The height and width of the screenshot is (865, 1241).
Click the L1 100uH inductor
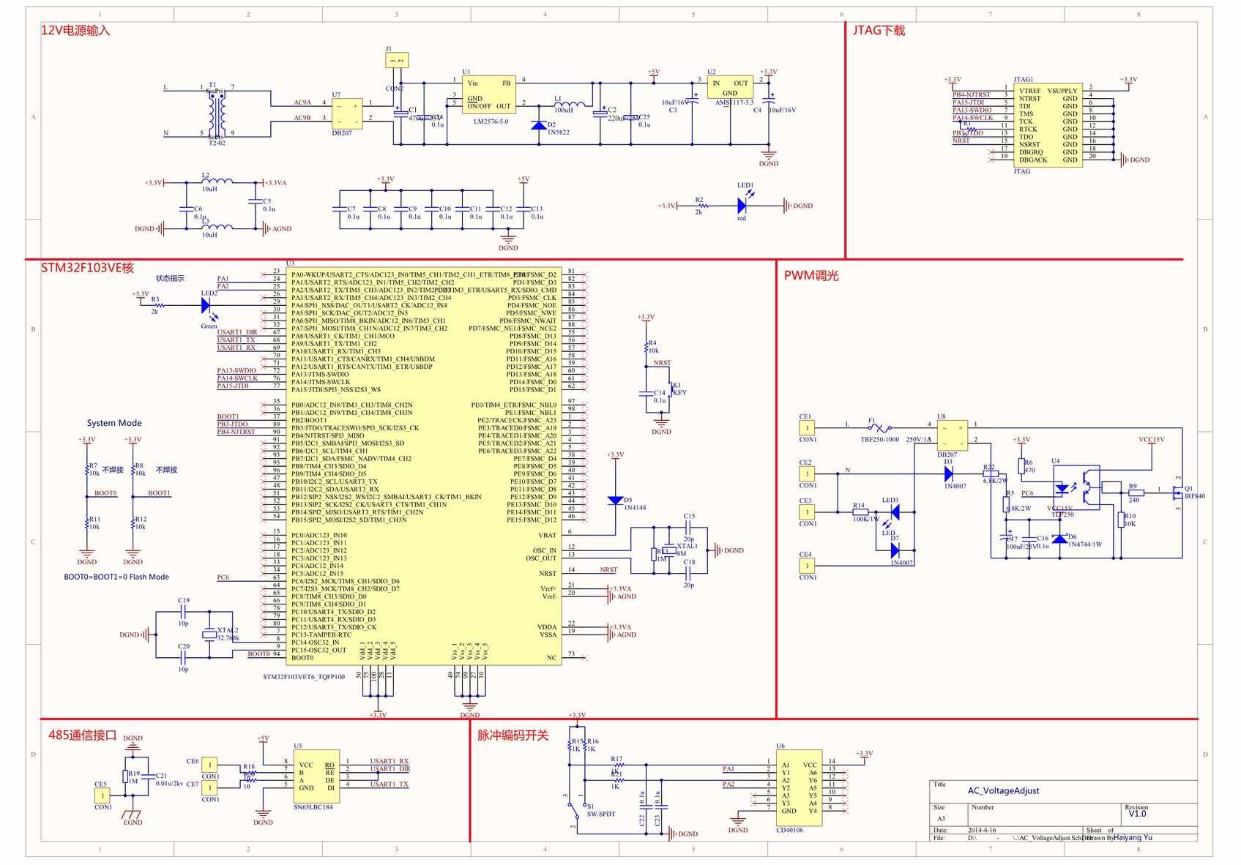[x=571, y=103]
